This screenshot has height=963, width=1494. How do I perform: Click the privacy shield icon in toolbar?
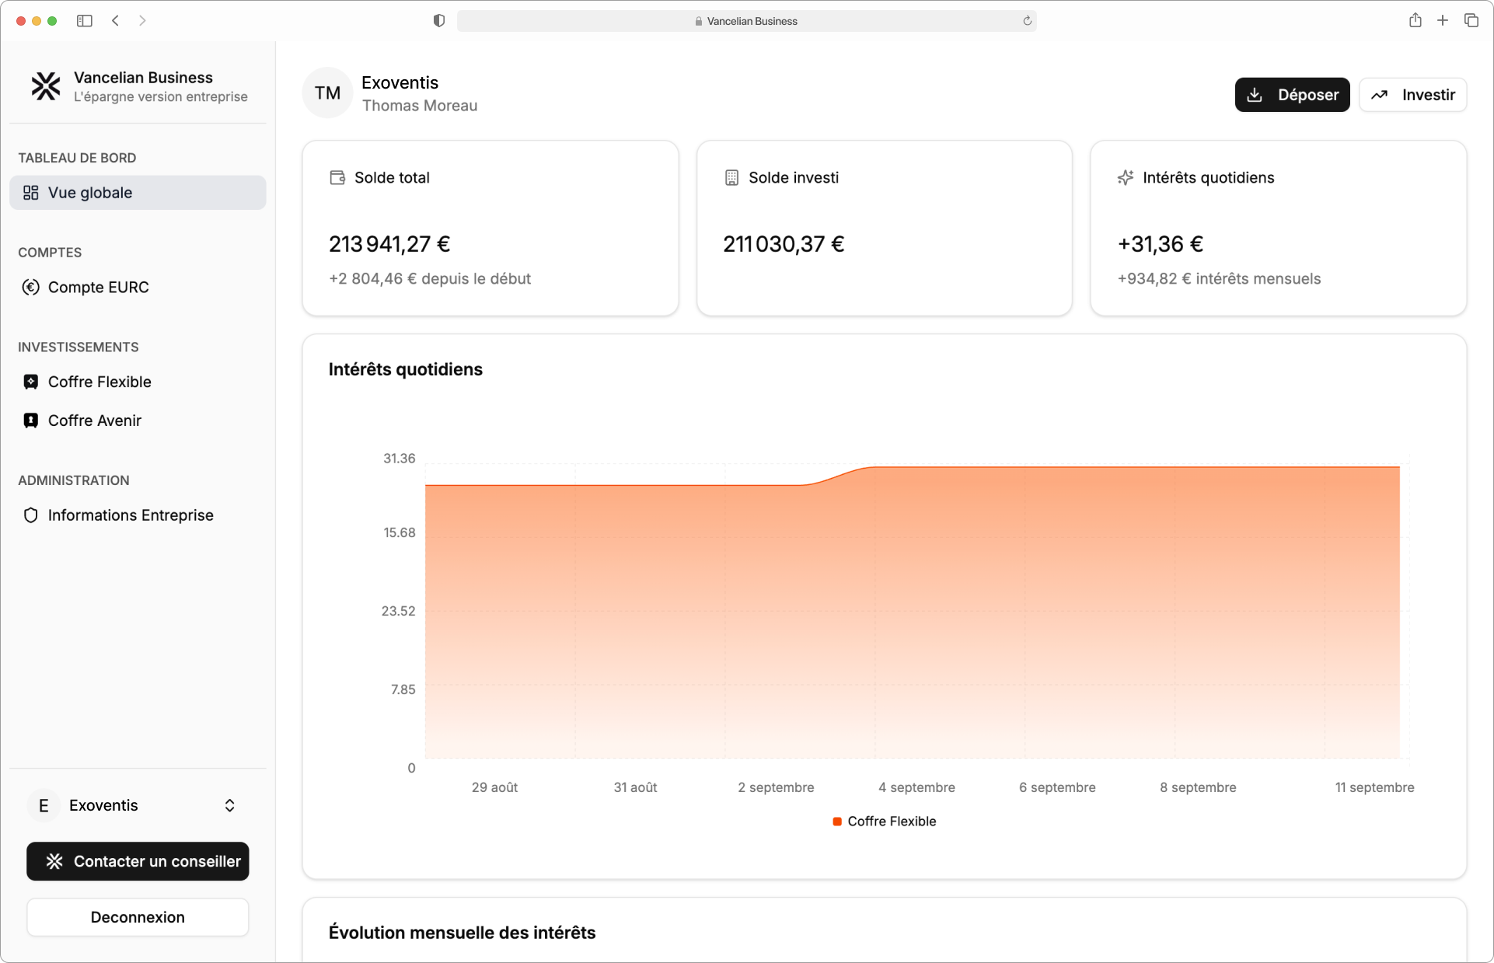pyautogui.click(x=439, y=21)
